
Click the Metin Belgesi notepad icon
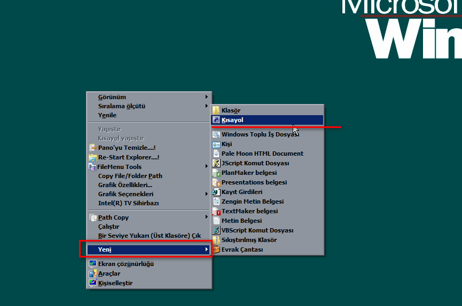pyautogui.click(x=216, y=221)
